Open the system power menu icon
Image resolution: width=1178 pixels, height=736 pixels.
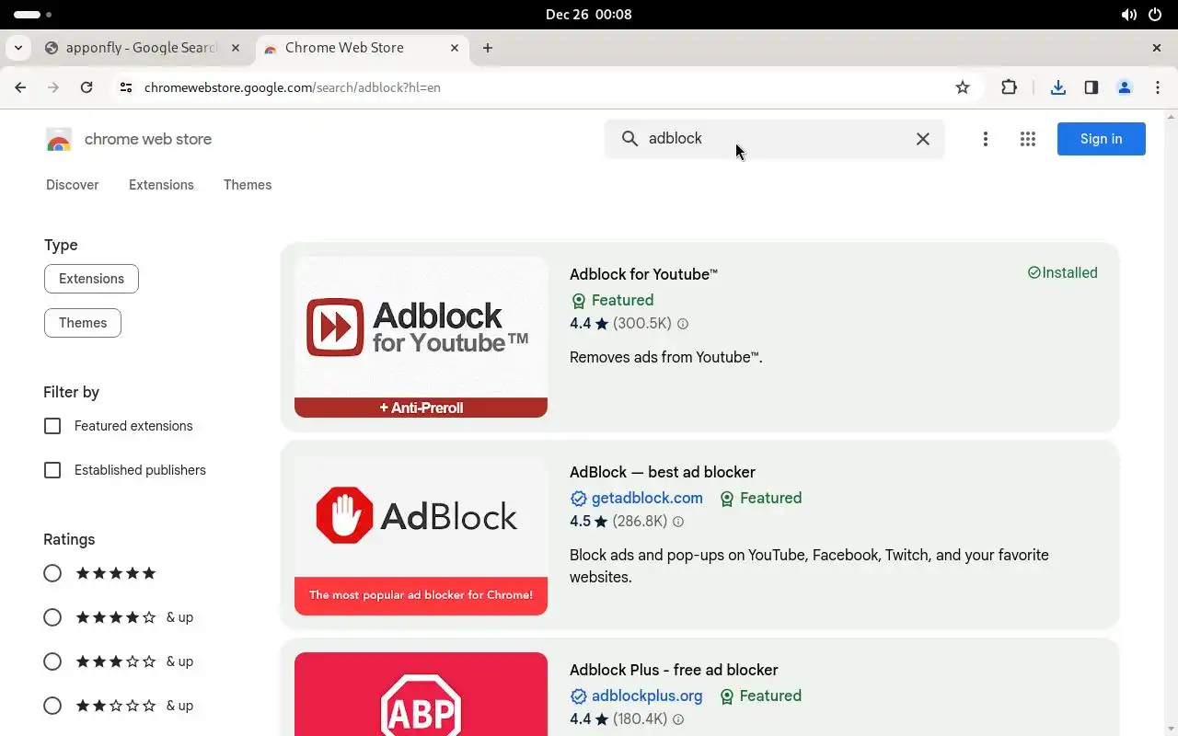pos(1155,15)
